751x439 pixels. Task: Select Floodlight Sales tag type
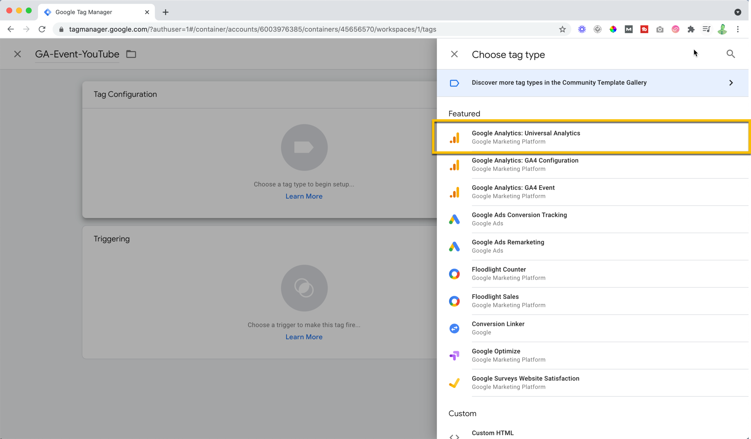592,301
